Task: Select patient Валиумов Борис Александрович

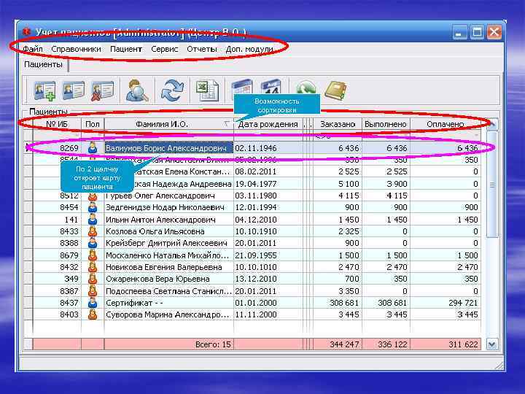Action: tap(168, 147)
